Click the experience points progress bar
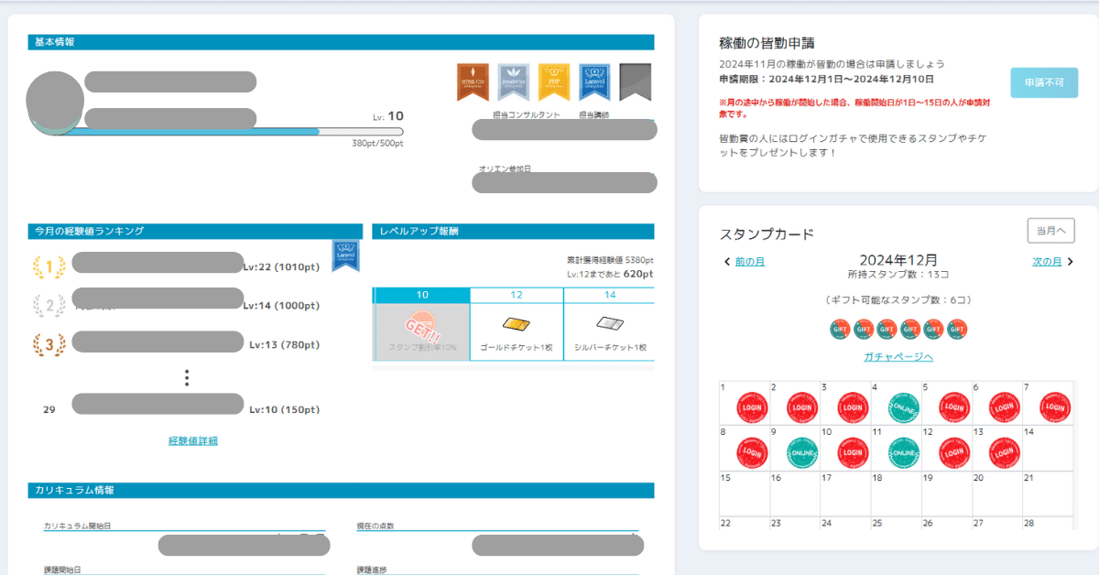Image resolution: width=1099 pixels, height=575 pixels. (229, 131)
